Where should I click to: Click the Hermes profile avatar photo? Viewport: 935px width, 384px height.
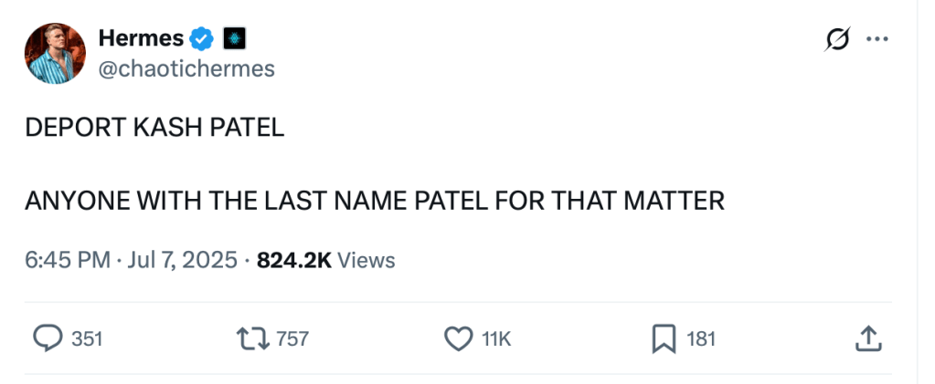point(55,53)
